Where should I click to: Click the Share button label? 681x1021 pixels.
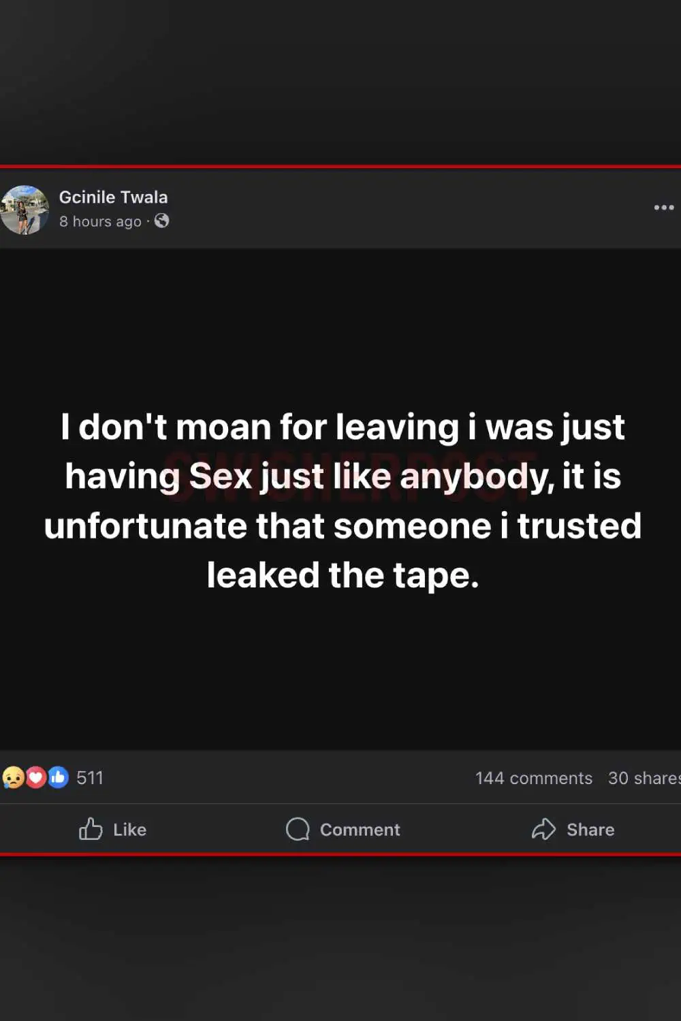click(x=590, y=830)
